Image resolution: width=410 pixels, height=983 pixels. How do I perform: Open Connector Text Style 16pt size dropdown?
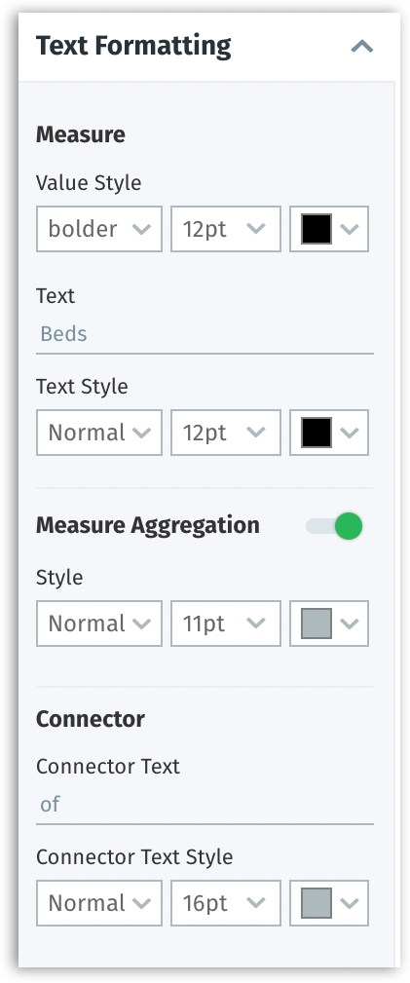click(226, 903)
